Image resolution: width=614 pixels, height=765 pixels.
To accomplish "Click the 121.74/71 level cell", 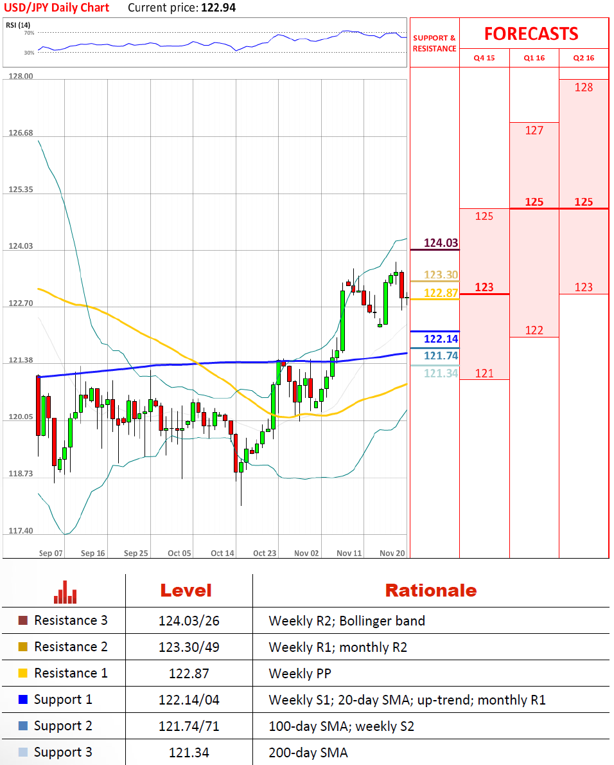I will click(189, 726).
